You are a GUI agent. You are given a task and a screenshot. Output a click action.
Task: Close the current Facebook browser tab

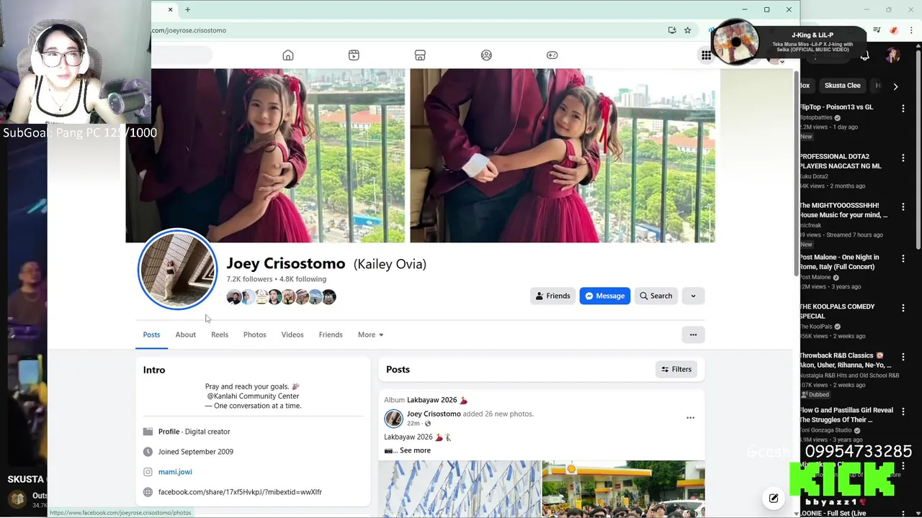(170, 9)
